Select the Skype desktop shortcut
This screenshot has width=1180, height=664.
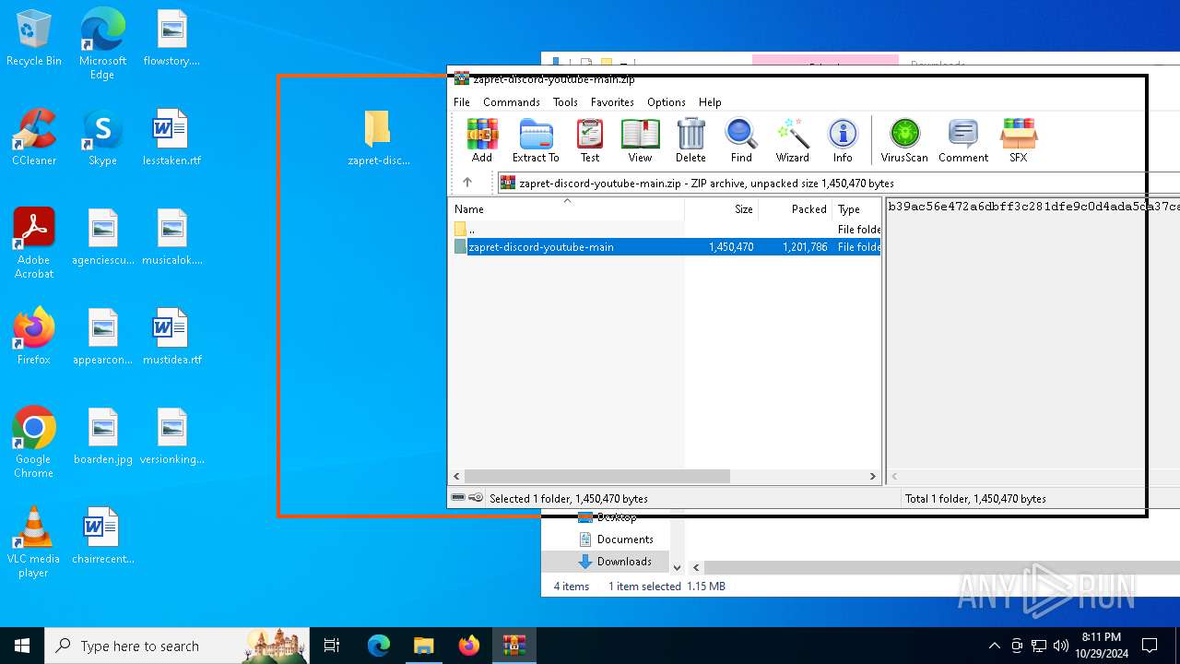point(102,137)
